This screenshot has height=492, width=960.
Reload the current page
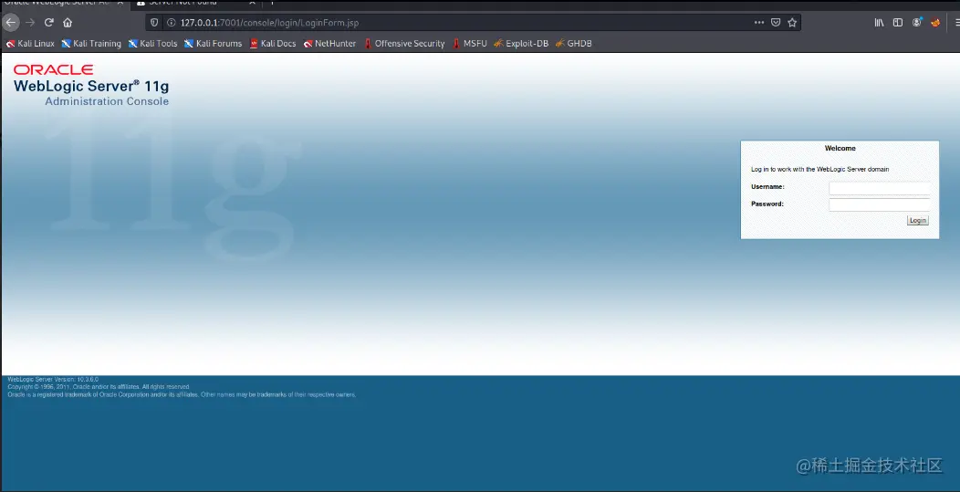coord(49,23)
